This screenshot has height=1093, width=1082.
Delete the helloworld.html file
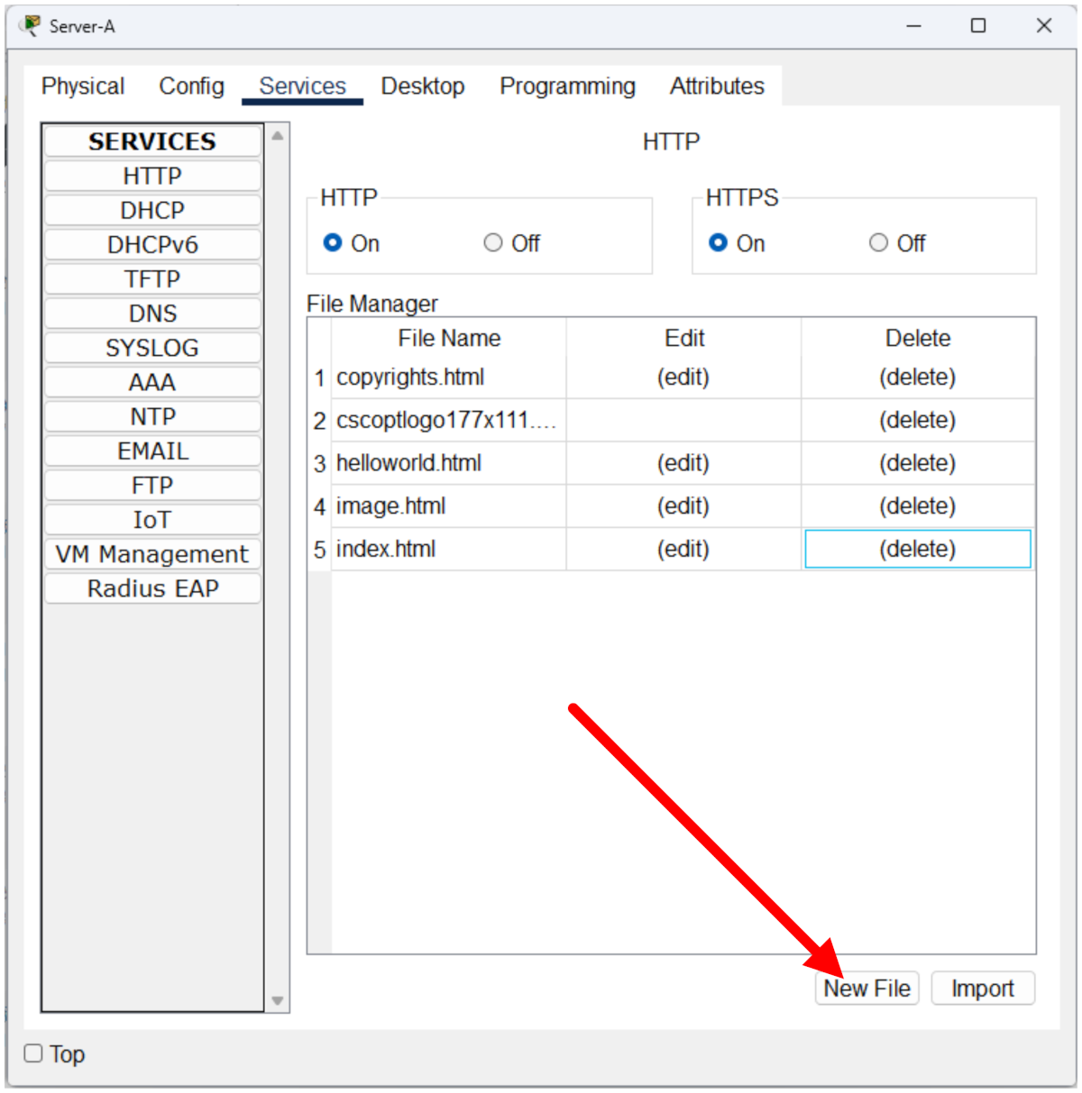click(x=917, y=463)
